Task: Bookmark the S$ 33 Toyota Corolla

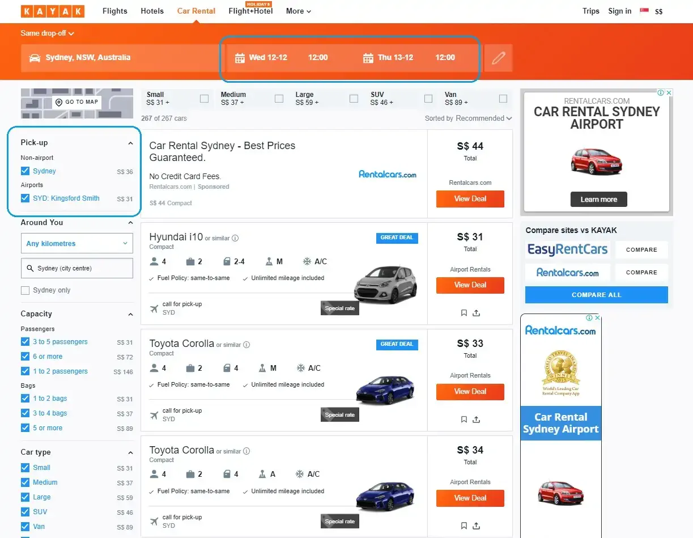Action: click(464, 419)
